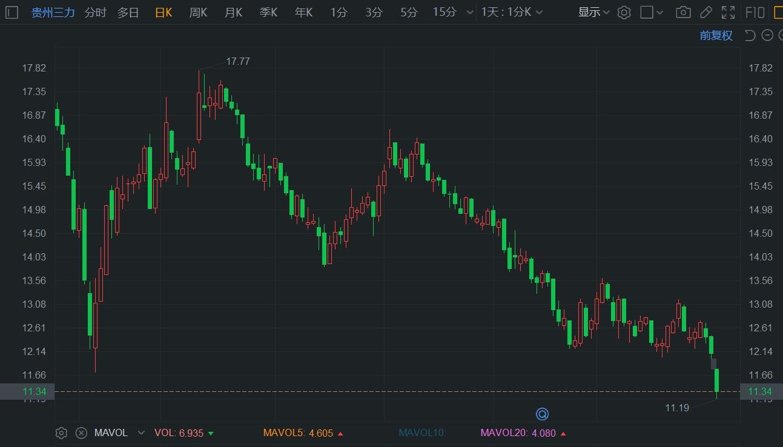
Task: Click the 前复权 adjustment link
Action: coord(716,35)
